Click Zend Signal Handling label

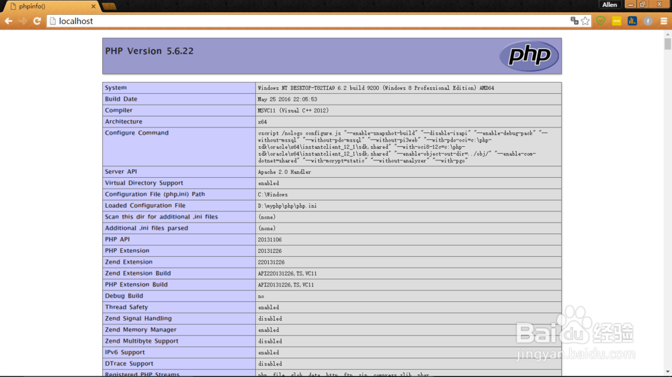pos(138,319)
